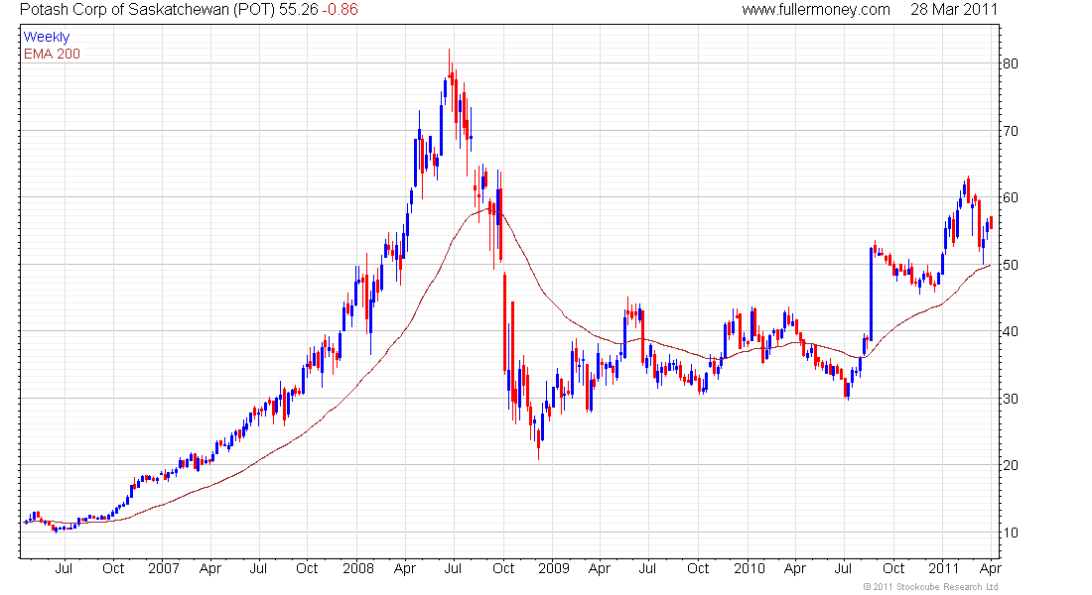The image size is (1092, 595).
Task: Click the red 'EMA 200' legend label
Action: point(52,54)
